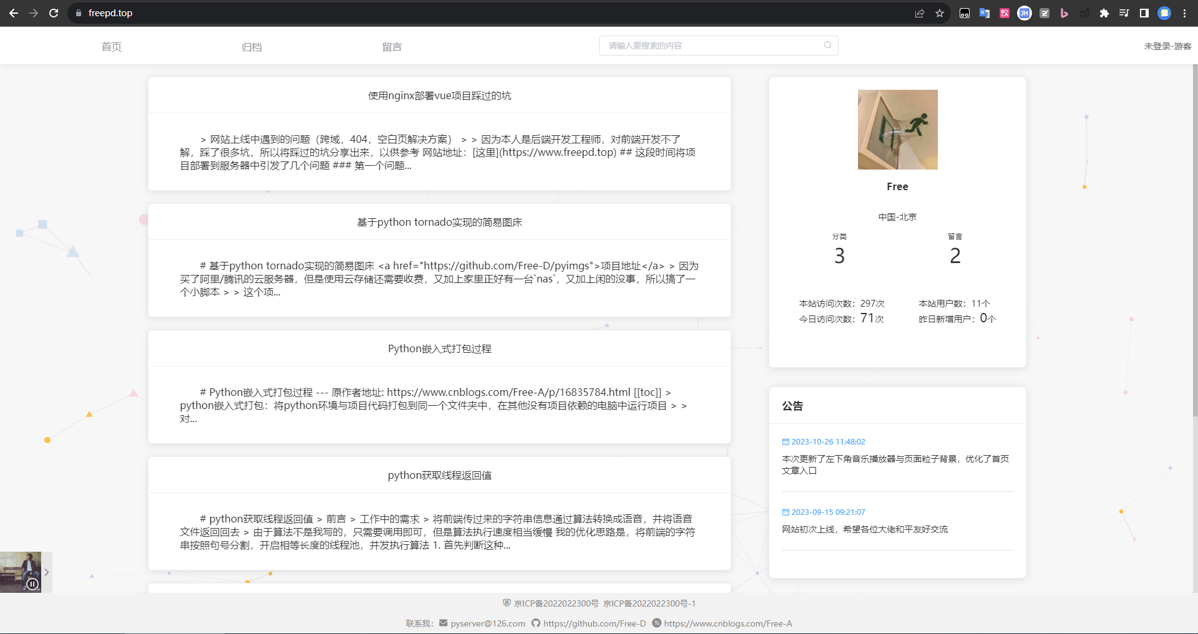1198x634 pixels.
Task: Click 本站用户数 11个 stat
Action: (x=954, y=304)
